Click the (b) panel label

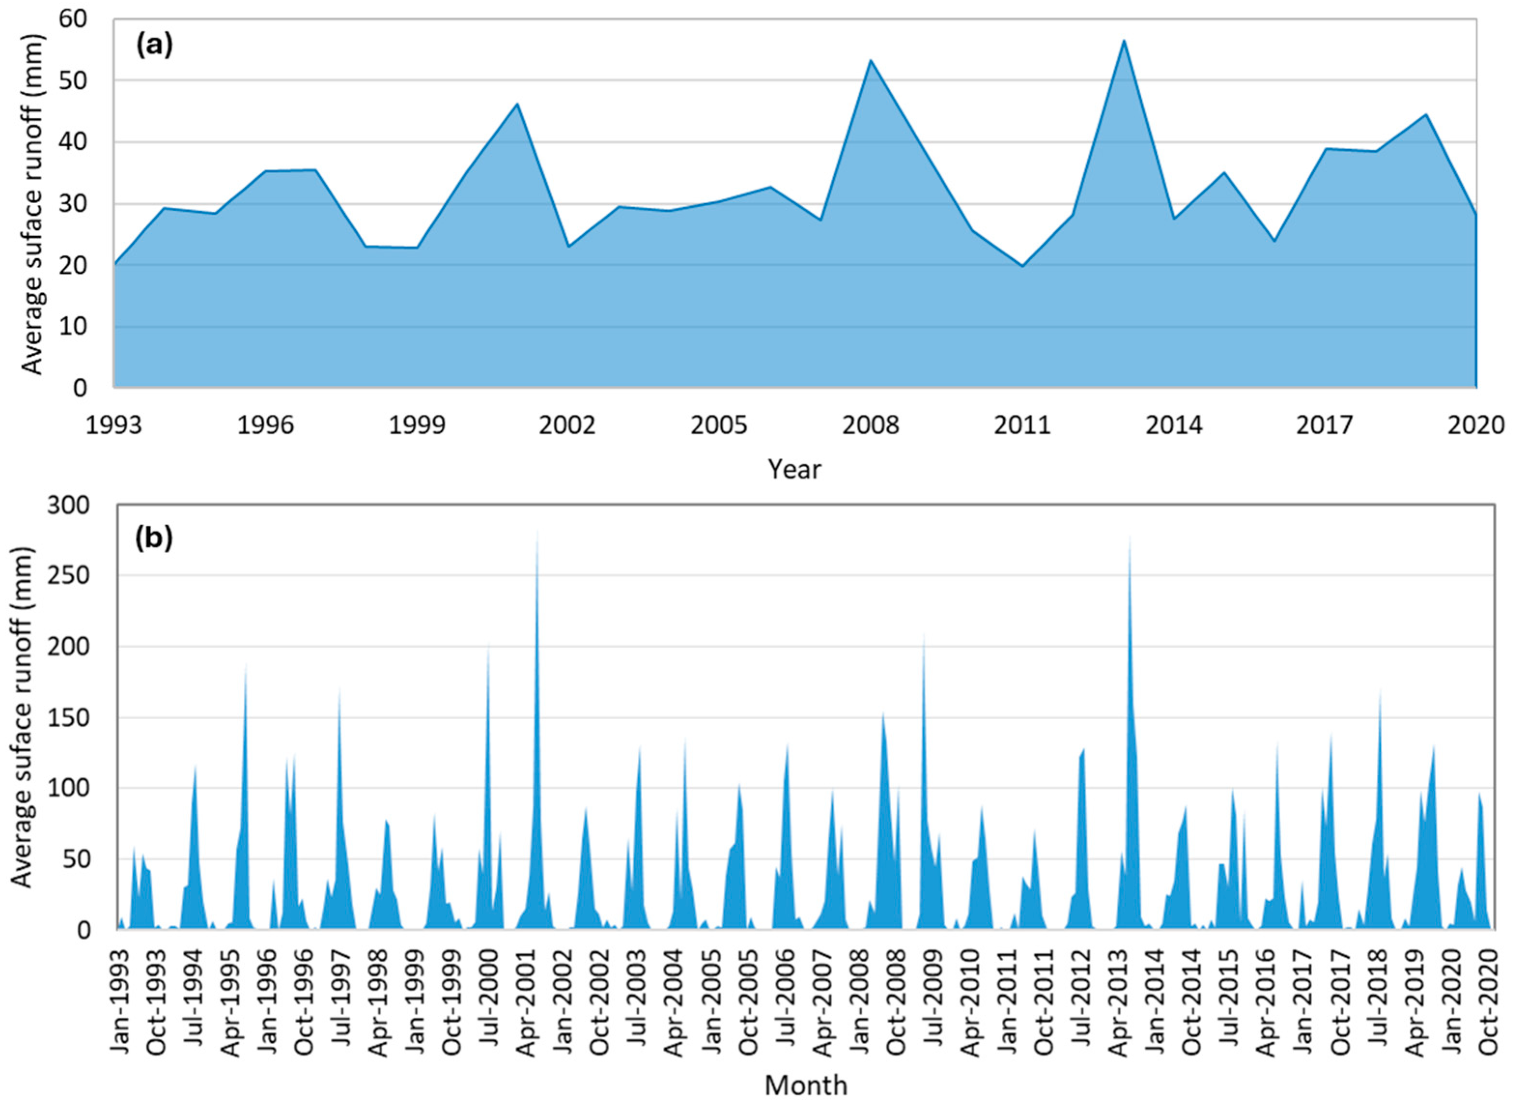click(154, 538)
